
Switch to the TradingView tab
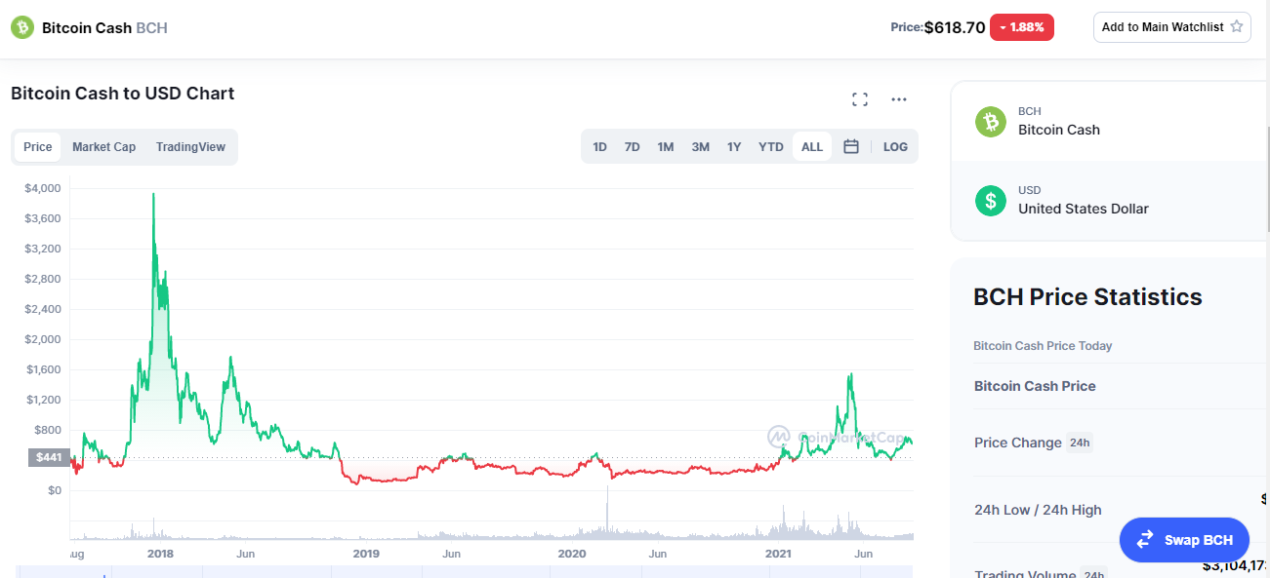pyautogui.click(x=190, y=147)
